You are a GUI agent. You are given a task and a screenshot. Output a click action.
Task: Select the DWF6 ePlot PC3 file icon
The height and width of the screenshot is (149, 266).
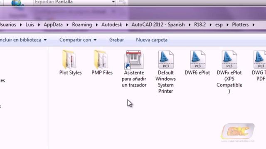(197, 60)
